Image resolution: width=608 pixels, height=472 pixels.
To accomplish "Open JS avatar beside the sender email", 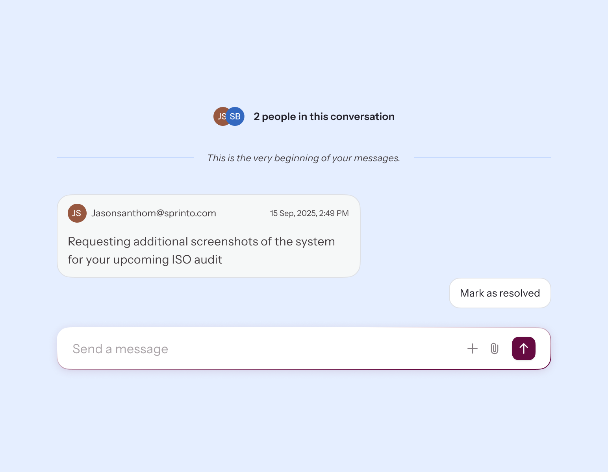I will (x=77, y=213).
